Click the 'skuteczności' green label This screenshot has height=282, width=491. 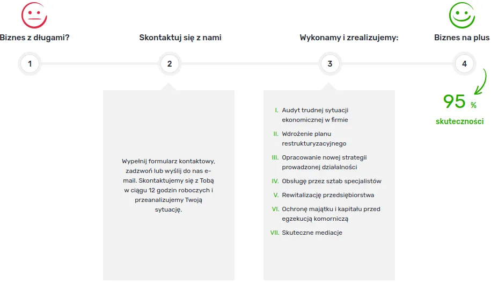click(460, 121)
